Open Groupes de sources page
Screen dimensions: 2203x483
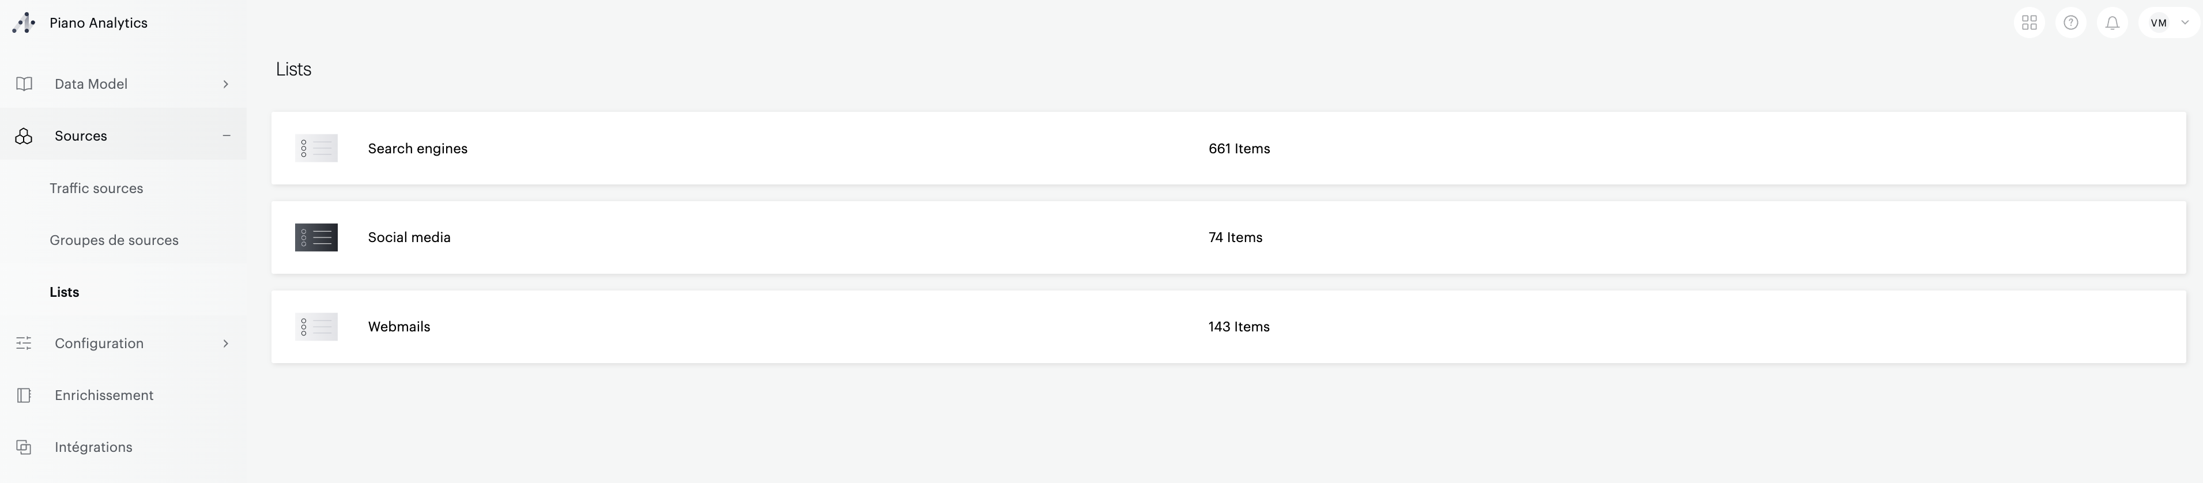[114, 240]
